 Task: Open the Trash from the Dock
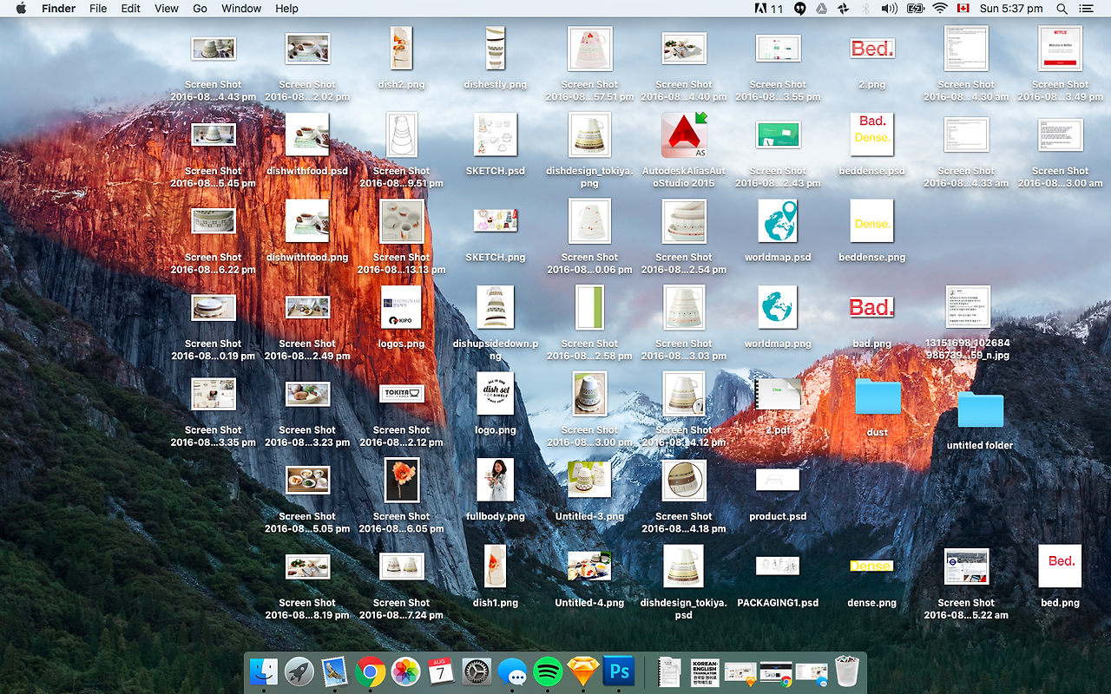(x=846, y=671)
